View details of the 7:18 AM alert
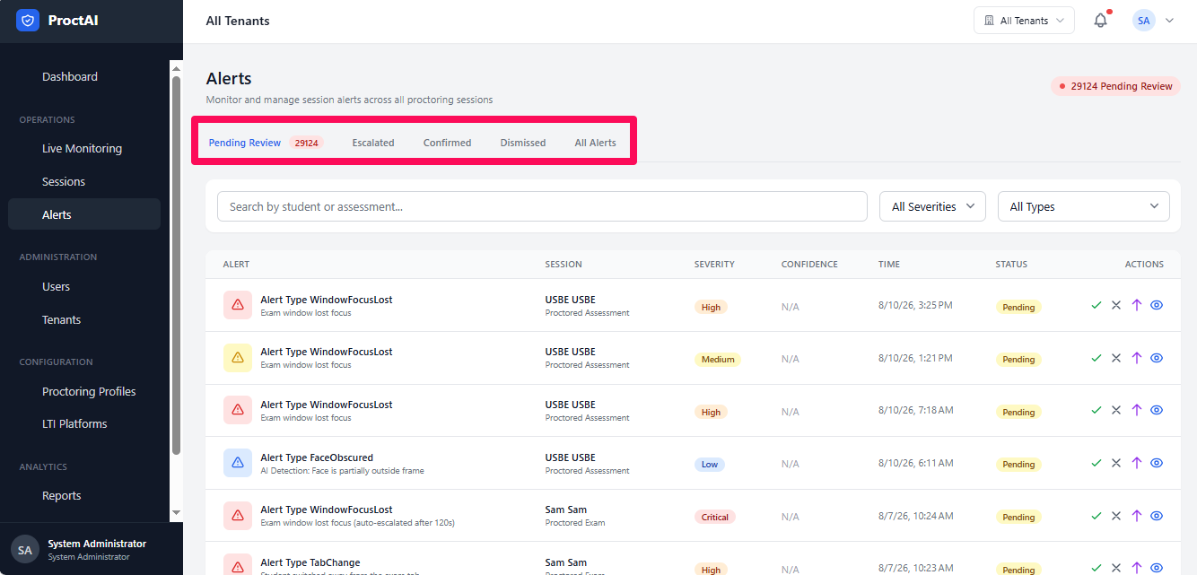This screenshot has height=575, width=1197. pos(1157,410)
